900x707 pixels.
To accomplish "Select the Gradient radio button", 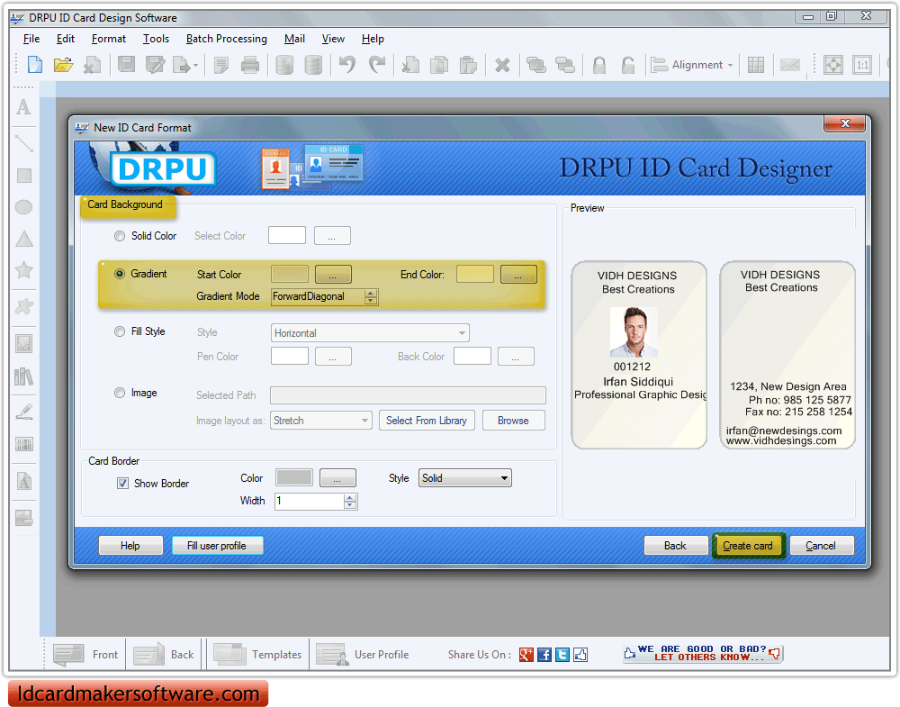I will tap(120, 274).
